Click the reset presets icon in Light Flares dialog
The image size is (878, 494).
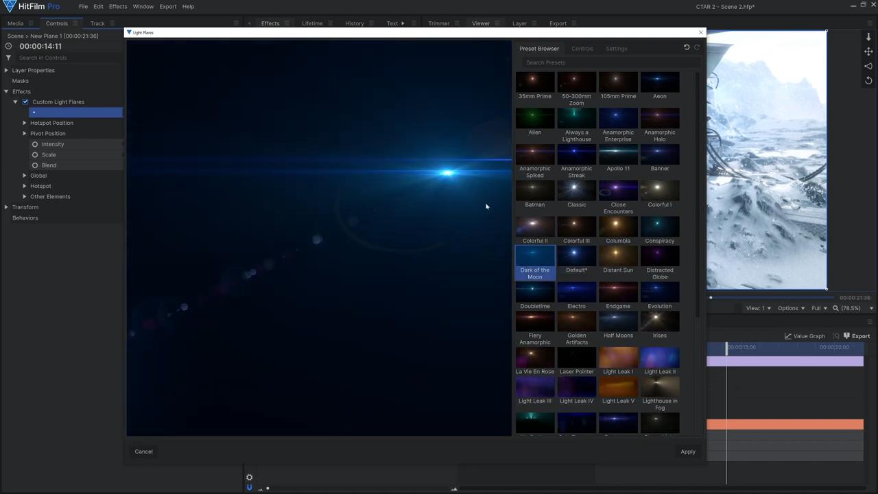[x=687, y=47]
